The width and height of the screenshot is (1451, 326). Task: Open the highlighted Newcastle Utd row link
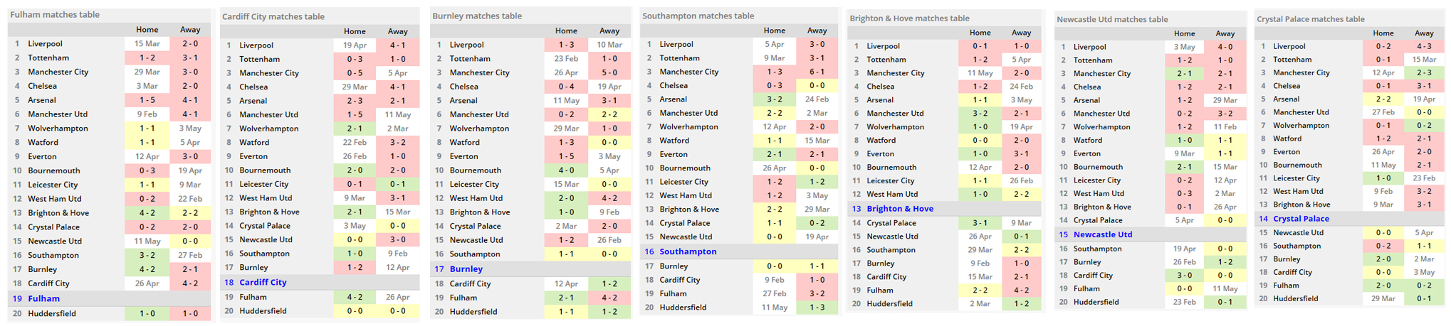click(x=1102, y=234)
